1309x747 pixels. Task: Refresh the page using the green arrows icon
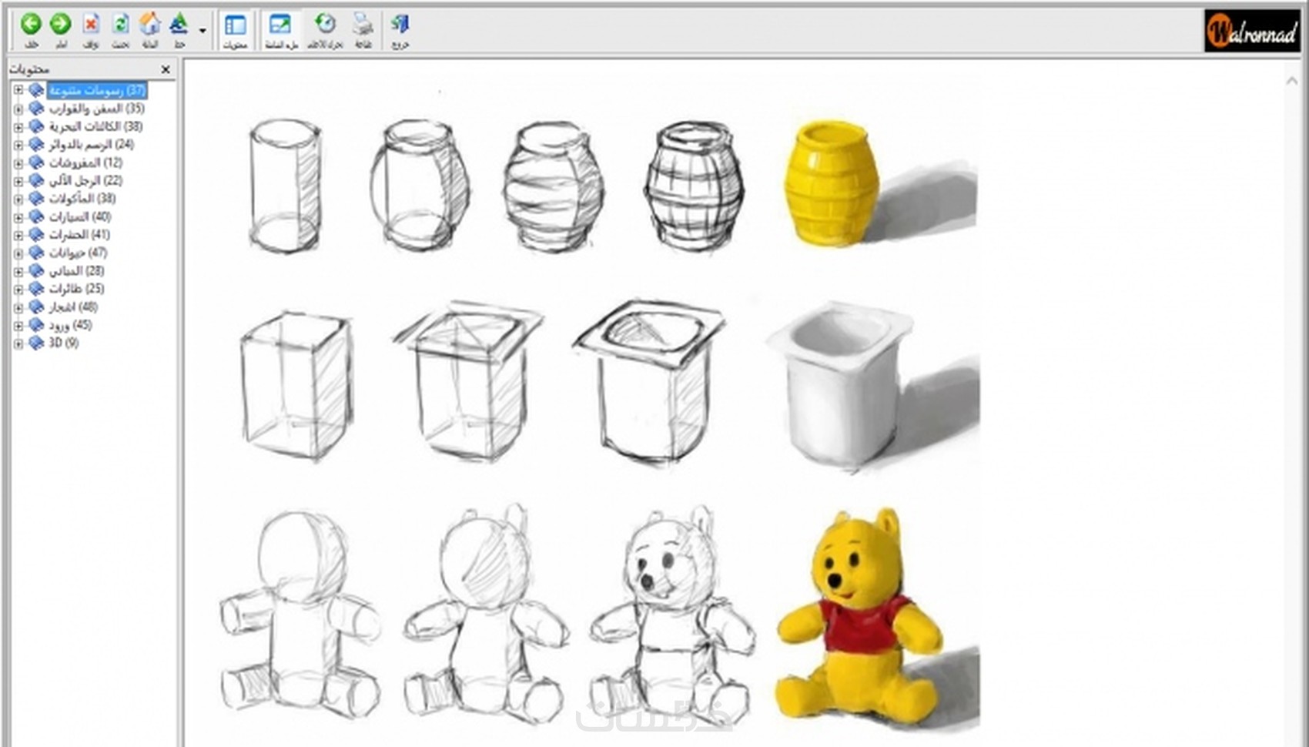pos(120,25)
